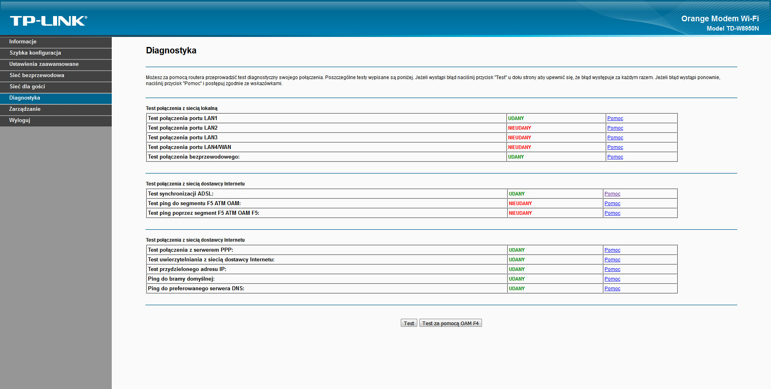Open Pomoc link for ADSL synchronization test
This screenshot has width=771, height=389.
[612, 194]
